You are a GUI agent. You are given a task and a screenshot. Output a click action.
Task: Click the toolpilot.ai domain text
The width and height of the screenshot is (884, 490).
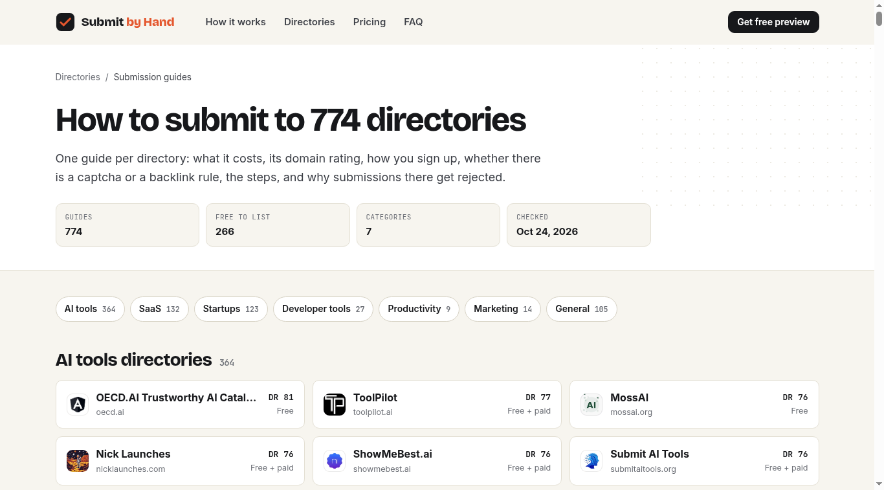pos(373,412)
